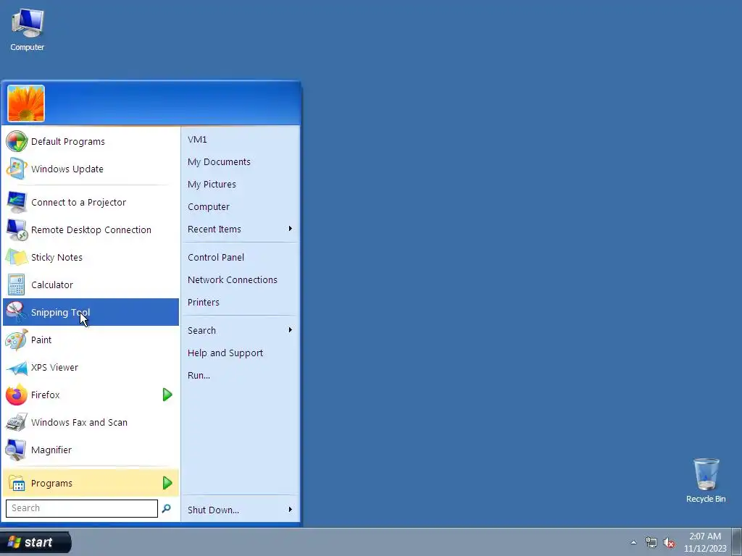Click the Shut Down... button

pos(214,510)
